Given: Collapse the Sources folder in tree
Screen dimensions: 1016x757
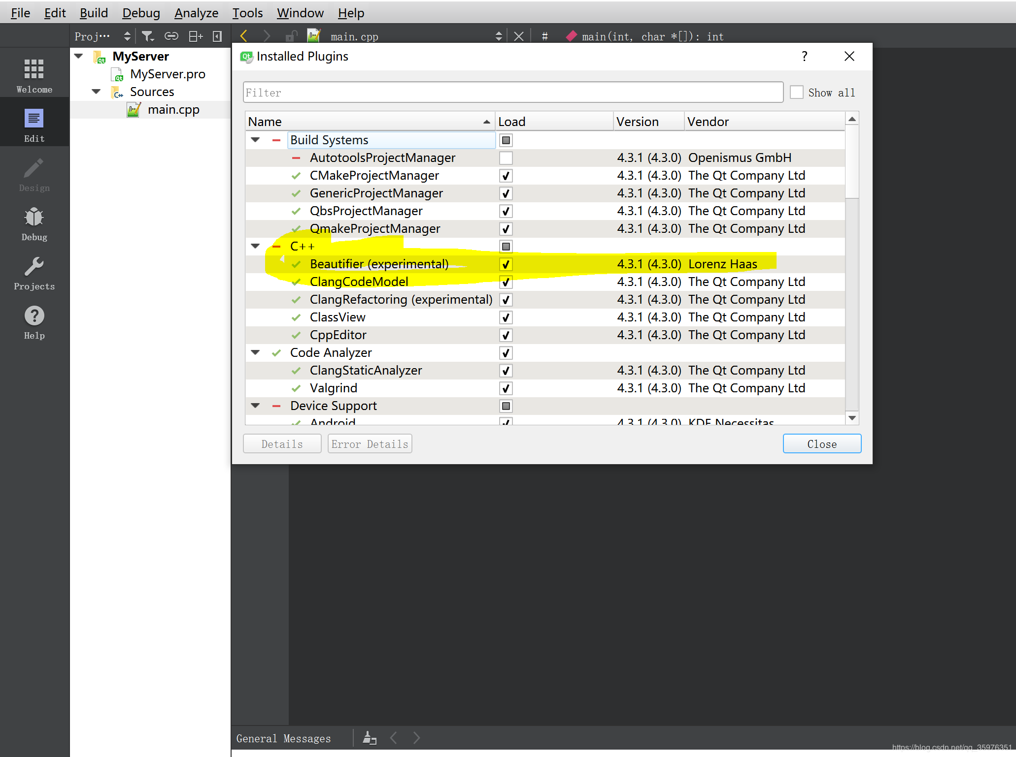Looking at the screenshot, I should click(x=97, y=92).
